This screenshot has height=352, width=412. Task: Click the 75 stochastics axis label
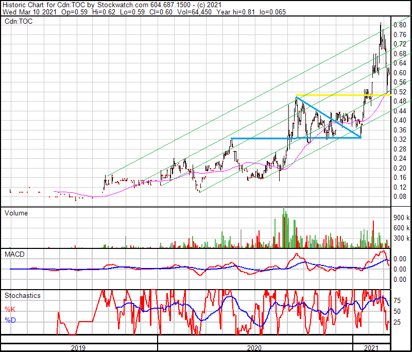click(x=397, y=300)
